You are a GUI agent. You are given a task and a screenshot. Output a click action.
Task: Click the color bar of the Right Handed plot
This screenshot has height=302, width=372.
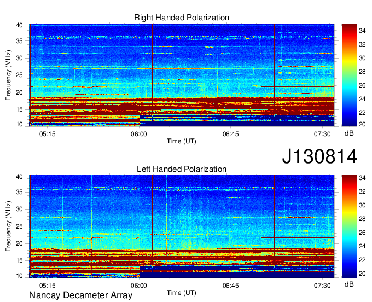point(349,75)
